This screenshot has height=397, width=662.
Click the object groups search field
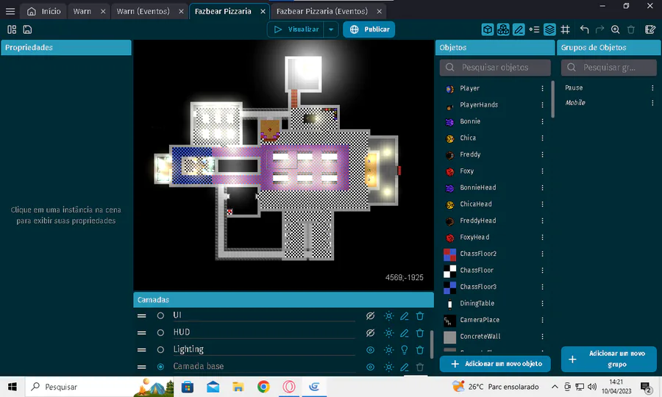tap(609, 68)
